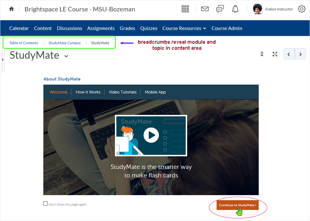Viewport: 310px width, 221px height.
Task: Open the admin tools gear icon
Action: coord(302,9)
